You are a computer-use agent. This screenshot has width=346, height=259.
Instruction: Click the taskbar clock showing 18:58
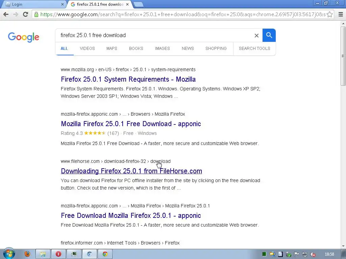(x=329, y=254)
